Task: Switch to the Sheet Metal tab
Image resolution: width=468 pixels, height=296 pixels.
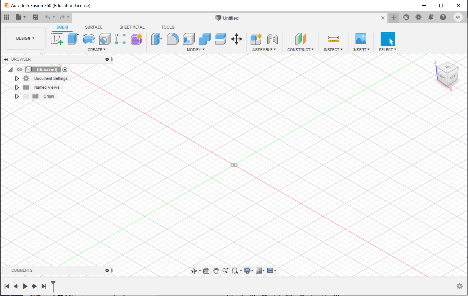Action: point(132,27)
